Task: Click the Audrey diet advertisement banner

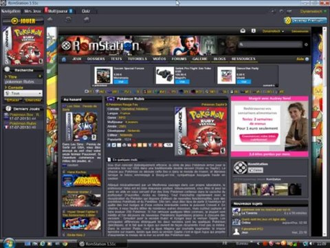Action: tap(269, 127)
